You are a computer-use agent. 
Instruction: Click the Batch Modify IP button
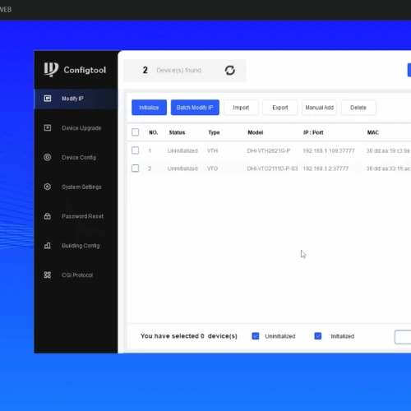(195, 108)
